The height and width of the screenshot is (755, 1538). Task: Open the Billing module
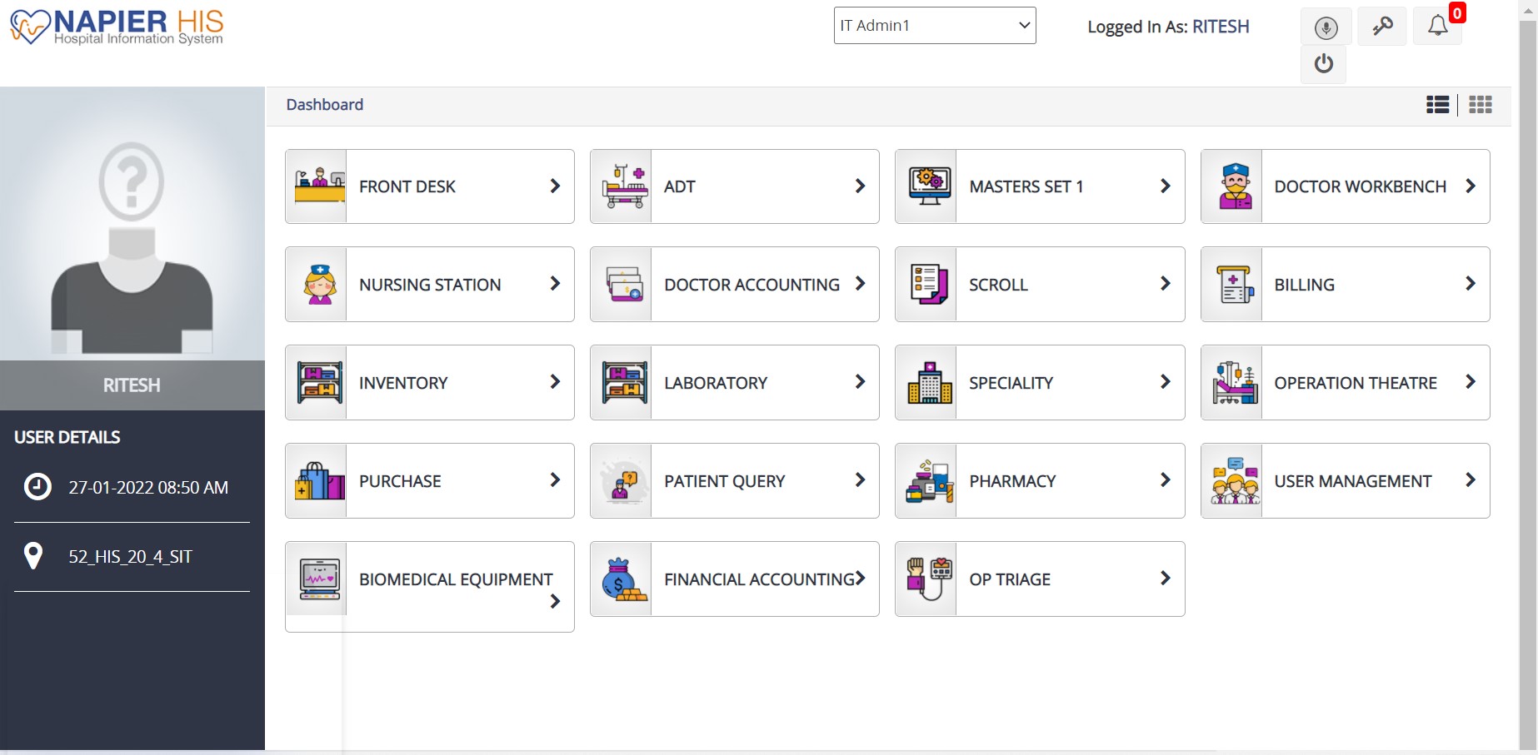pos(1345,284)
